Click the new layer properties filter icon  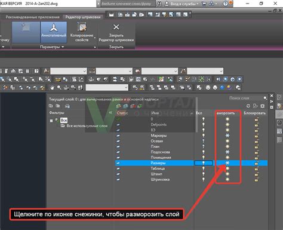pyautogui.click(x=51, y=106)
